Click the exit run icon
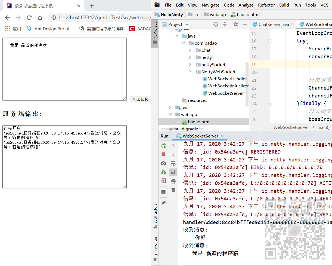 click(163, 181)
